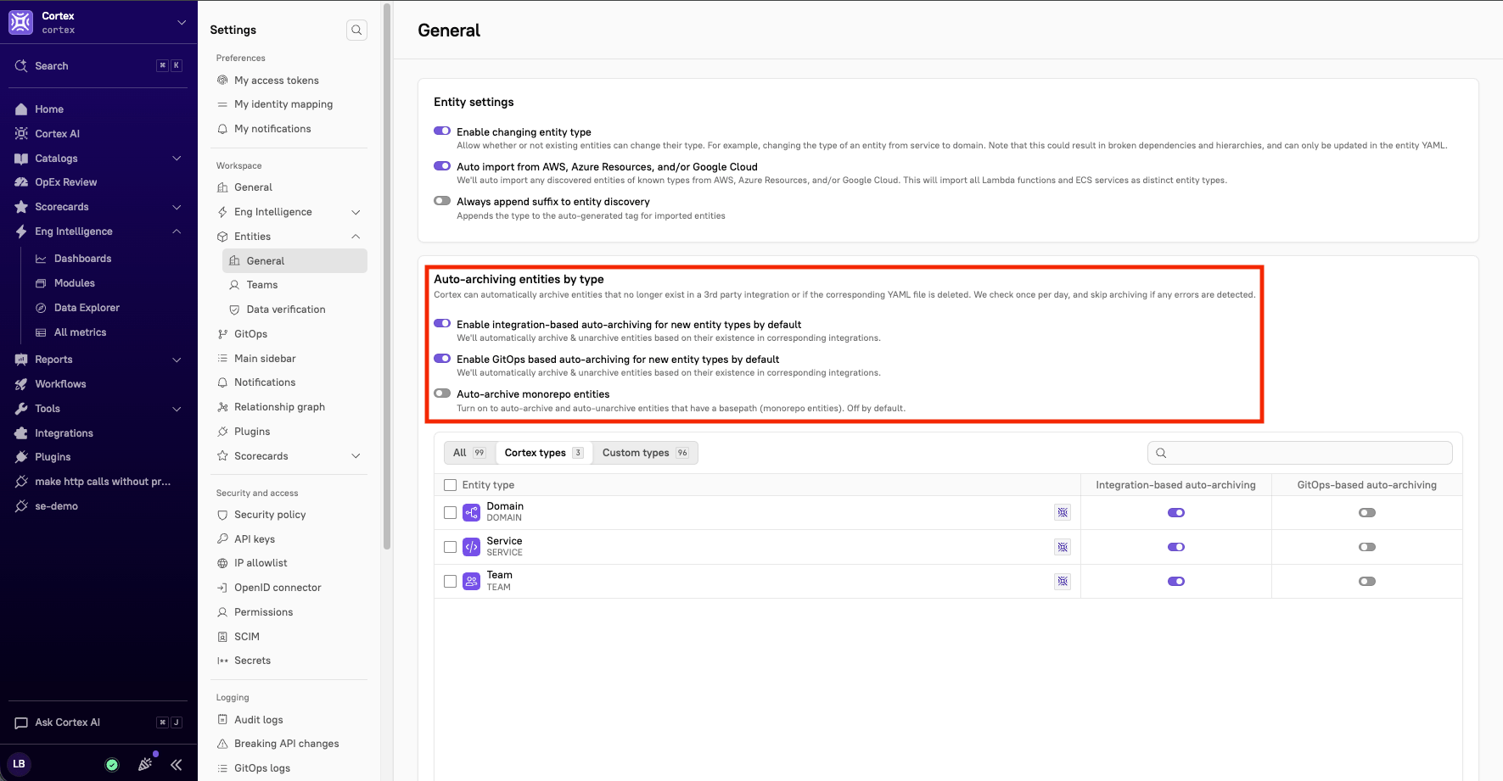Click the Search box in main sidebar
1503x781 pixels.
[x=98, y=66]
